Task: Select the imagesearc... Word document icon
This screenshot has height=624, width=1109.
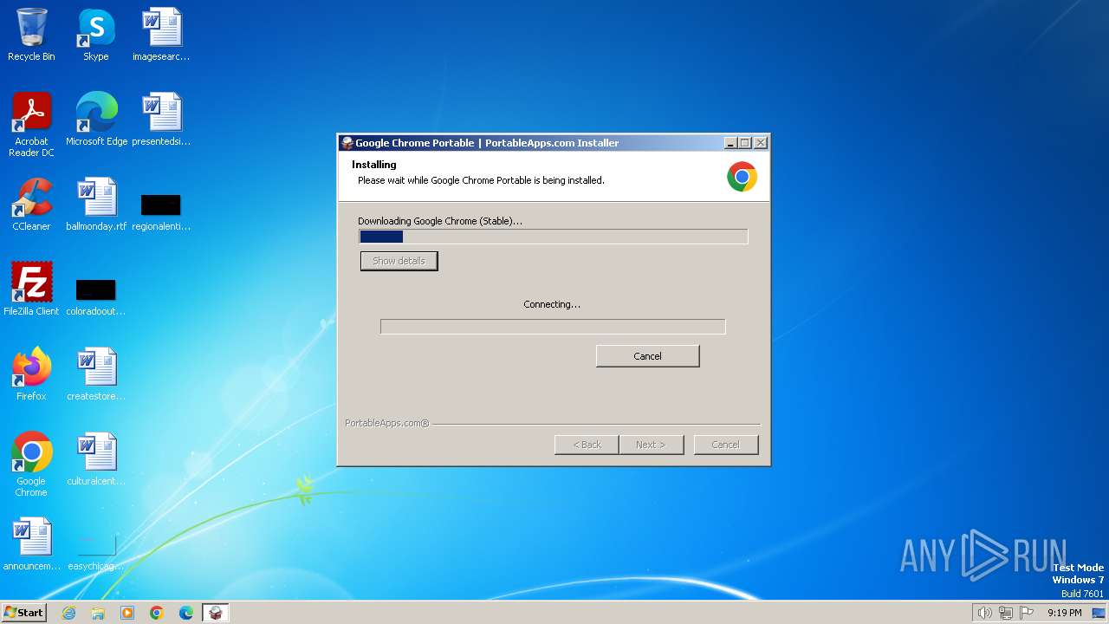Action: [161, 35]
